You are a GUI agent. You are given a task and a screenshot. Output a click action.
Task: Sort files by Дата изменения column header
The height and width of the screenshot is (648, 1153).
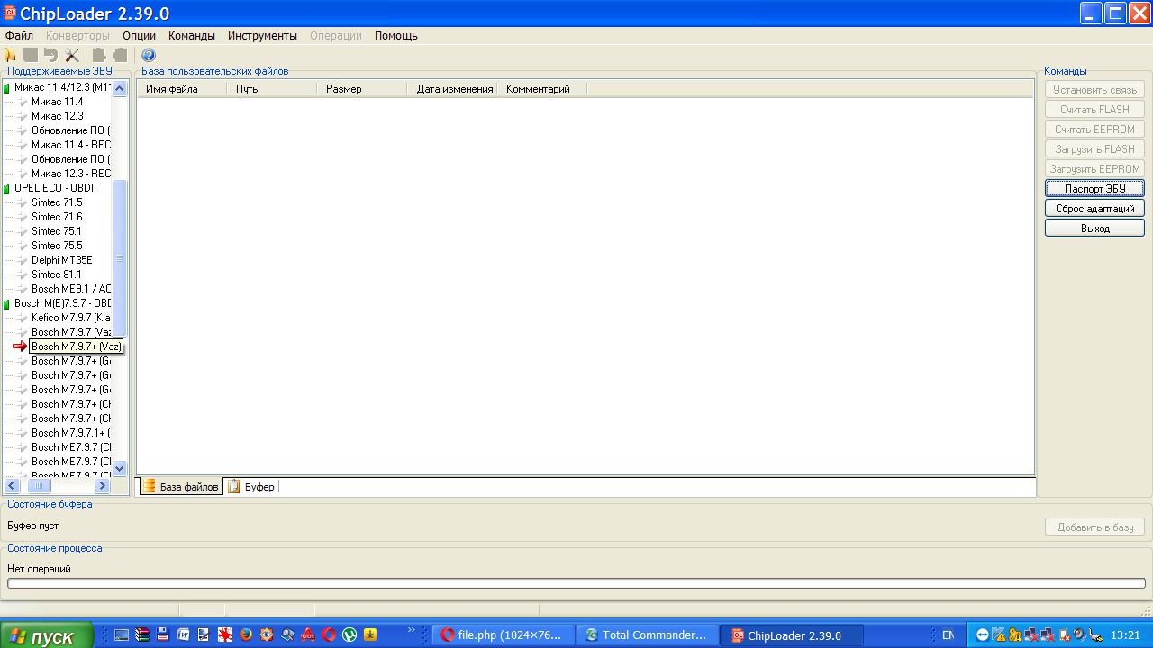click(455, 89)
